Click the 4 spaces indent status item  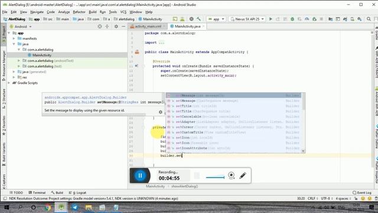tap(343, 199)
